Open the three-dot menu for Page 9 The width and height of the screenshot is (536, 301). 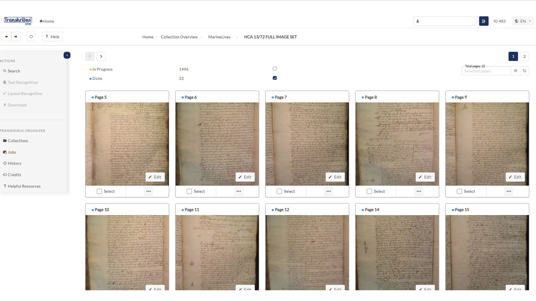tap(508, 191)
